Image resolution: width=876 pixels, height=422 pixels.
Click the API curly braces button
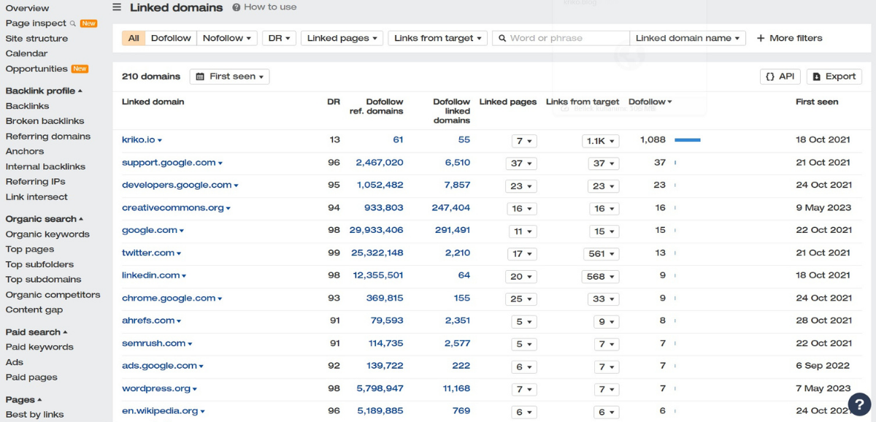point(780,77)
